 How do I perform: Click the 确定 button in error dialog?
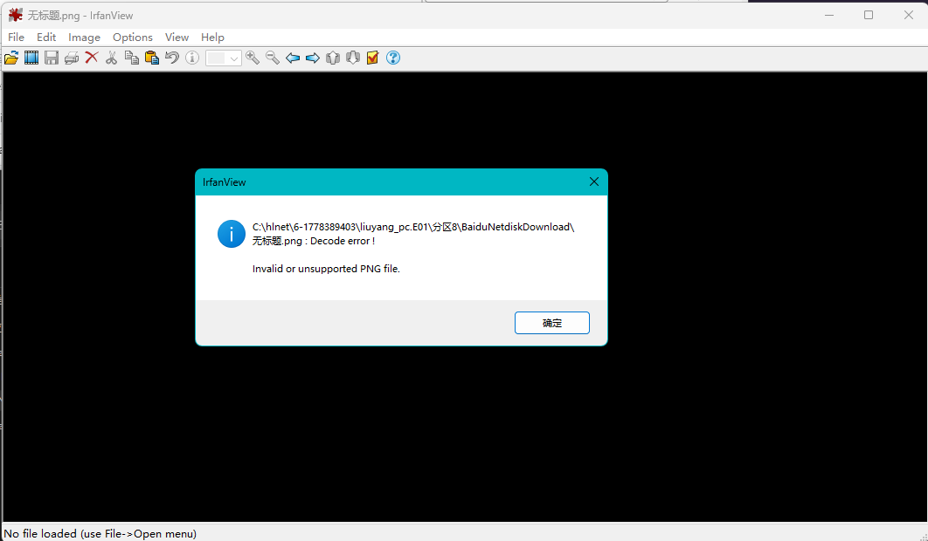point(552,323)
